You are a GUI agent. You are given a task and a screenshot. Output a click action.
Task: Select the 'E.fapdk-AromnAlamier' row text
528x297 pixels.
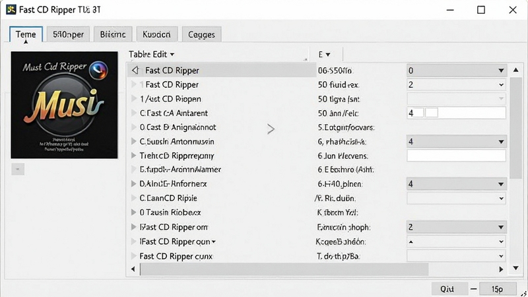point(180,170)
